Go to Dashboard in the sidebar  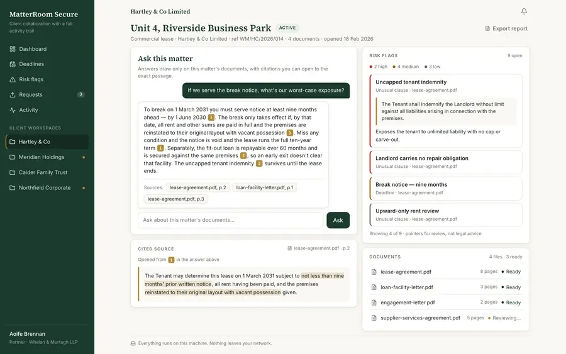coord(47,48)
